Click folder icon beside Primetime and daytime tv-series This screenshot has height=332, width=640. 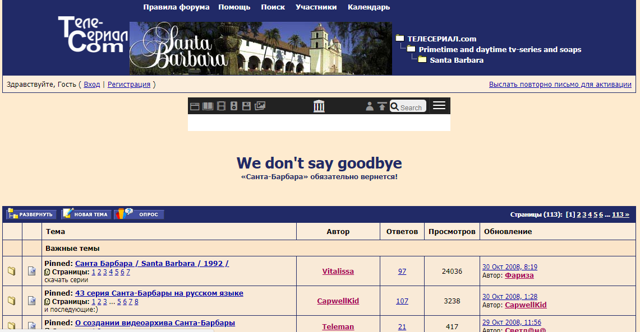[411, 49]
